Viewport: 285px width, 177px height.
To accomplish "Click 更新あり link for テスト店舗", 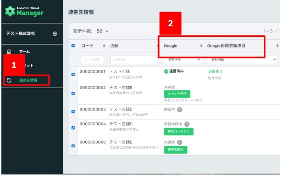I will 215,72.
